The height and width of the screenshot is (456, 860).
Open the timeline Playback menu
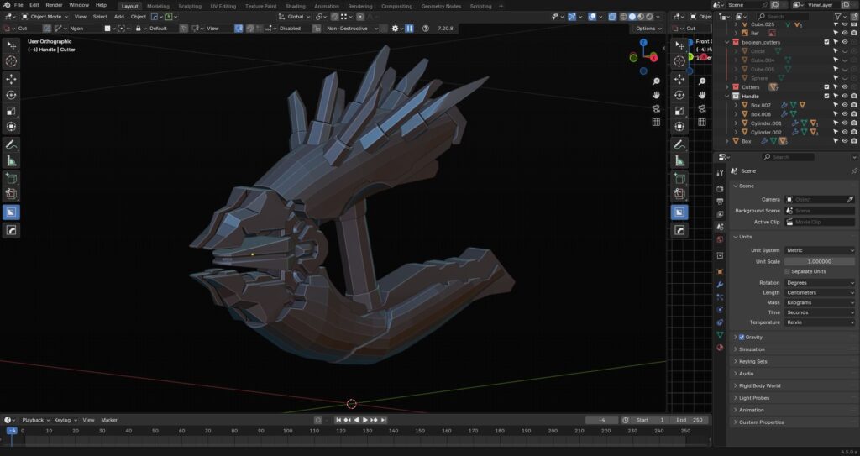pos(34,420)
